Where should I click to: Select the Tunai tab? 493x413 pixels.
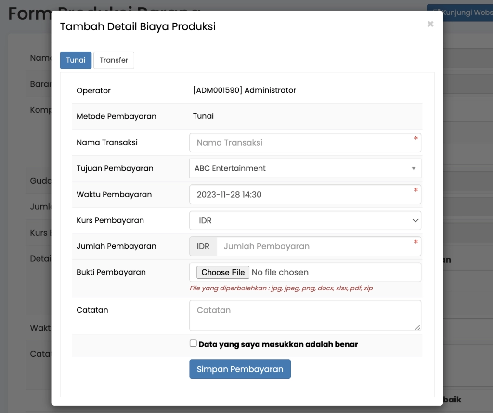[76, 60]
